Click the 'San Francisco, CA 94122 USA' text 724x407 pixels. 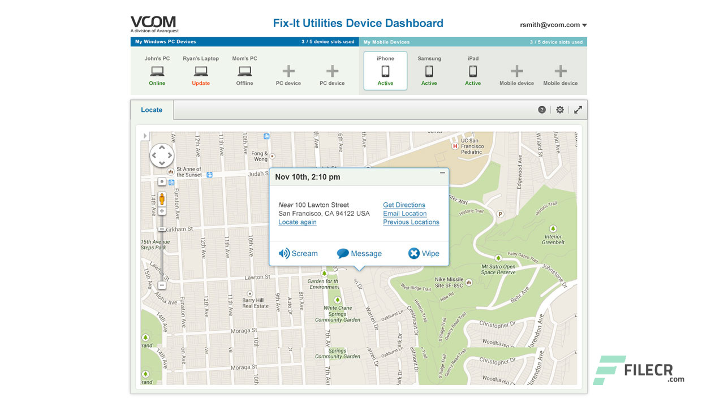tap(324, 214)
